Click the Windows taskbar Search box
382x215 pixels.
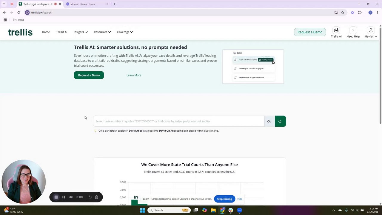(169, 210)
